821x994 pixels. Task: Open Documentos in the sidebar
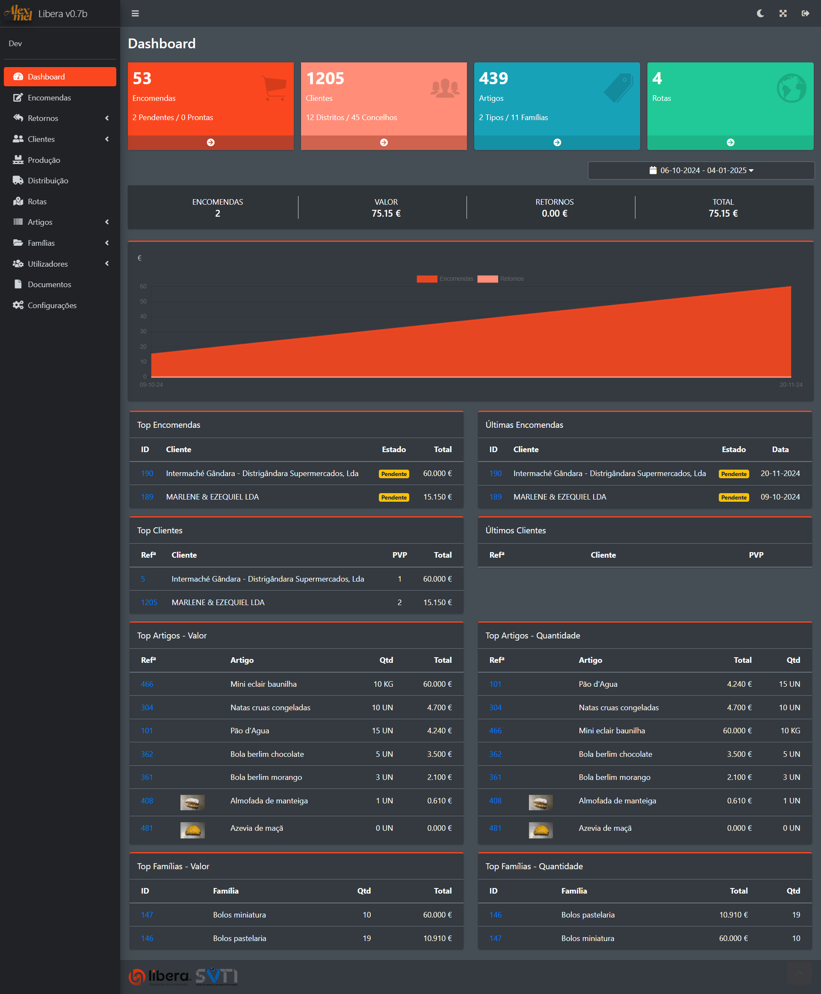point(49,285)
